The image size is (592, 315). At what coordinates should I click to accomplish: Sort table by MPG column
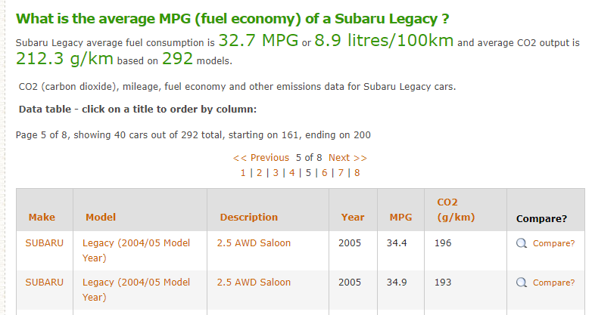click(x=400, y=218)
